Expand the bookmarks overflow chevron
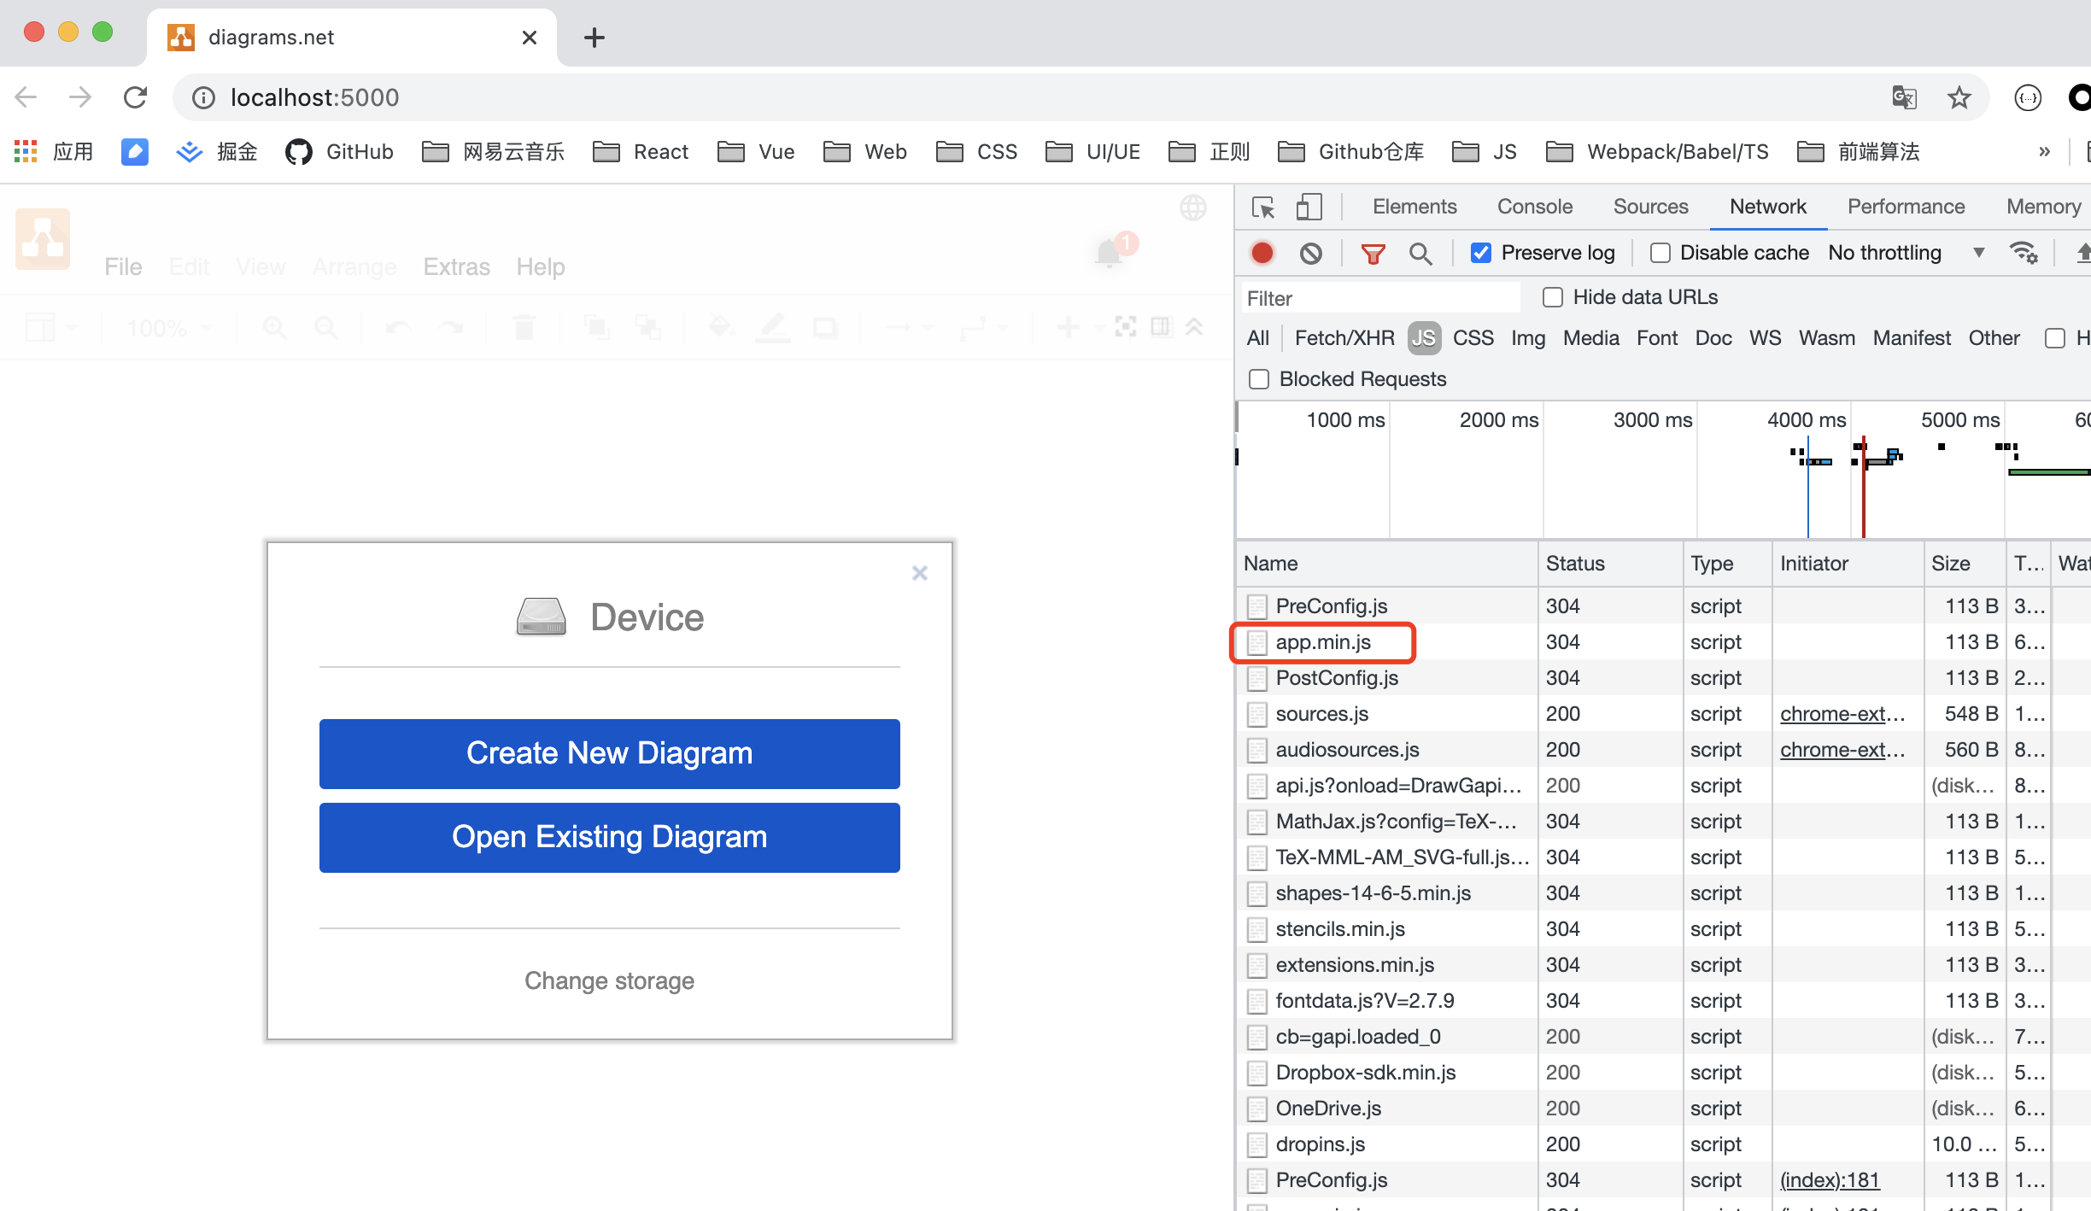 coord(2044,152)
